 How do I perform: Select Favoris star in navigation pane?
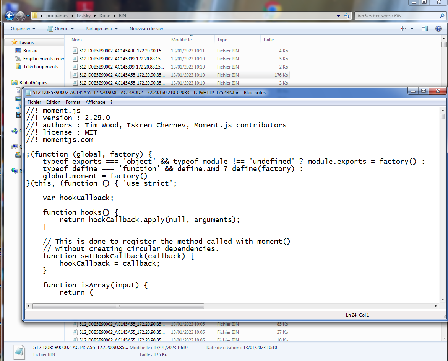coord(15,42)
